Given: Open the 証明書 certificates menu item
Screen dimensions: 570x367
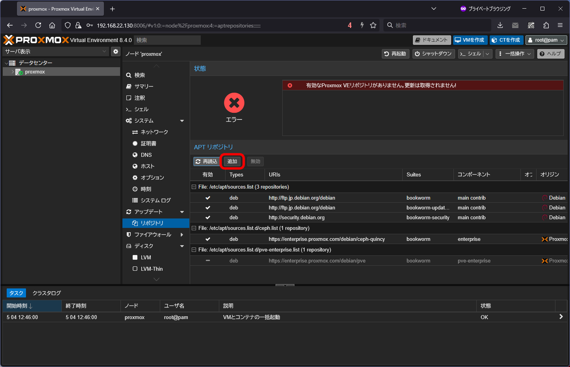Looking at the screenshot, I should pyautogui.click(x=156, y=143).
